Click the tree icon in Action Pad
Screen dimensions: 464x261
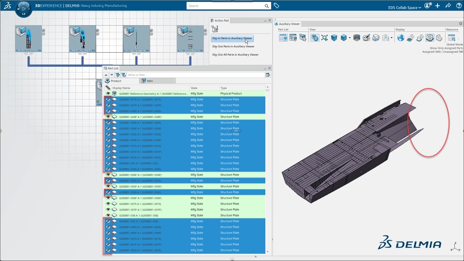click(215, 29)
